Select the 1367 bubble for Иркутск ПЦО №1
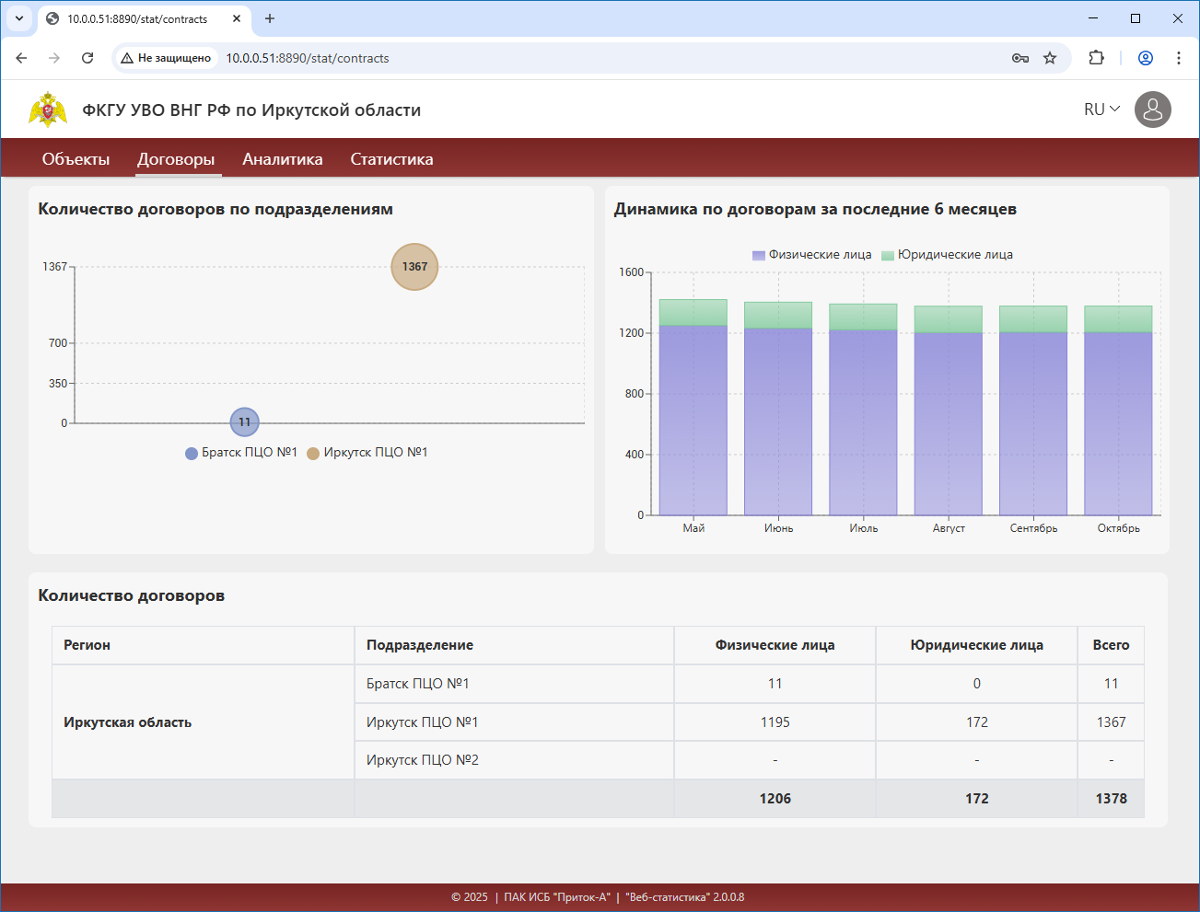The image size is (1200, 912). click(414, 267)
